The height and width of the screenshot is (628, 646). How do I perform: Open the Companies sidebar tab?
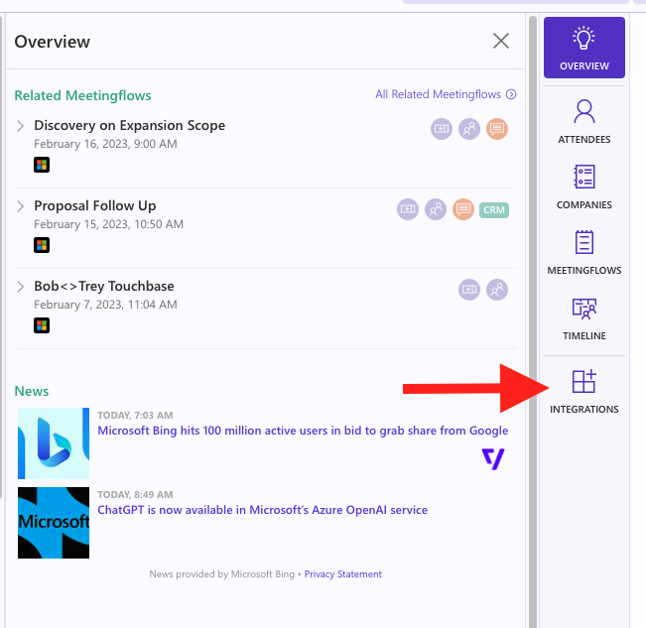(x=583, y=188)
